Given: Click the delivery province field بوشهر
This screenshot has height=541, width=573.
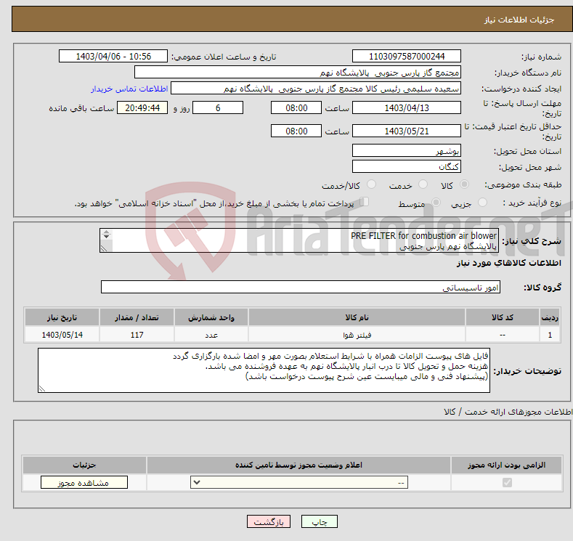Looking at the screenshot, I should pos(407,150).
